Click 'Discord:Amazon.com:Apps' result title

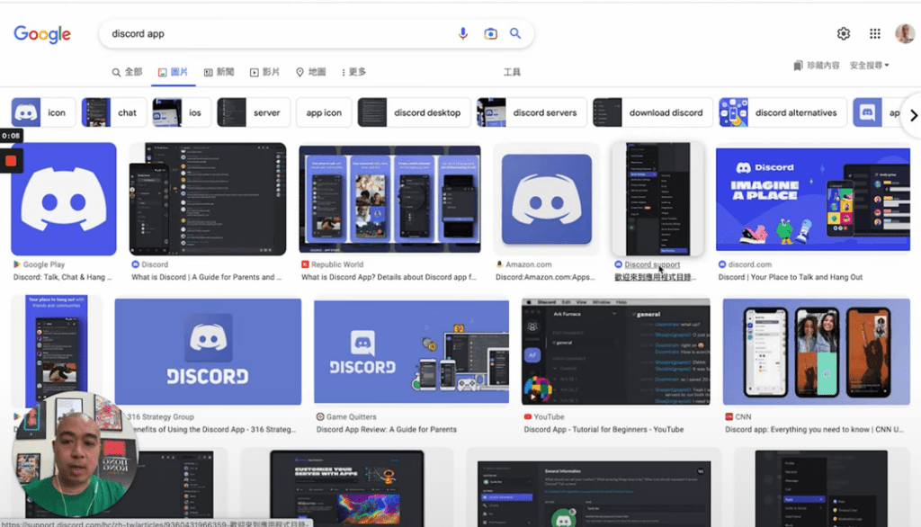pyautogui.click(x=546, y=277)
